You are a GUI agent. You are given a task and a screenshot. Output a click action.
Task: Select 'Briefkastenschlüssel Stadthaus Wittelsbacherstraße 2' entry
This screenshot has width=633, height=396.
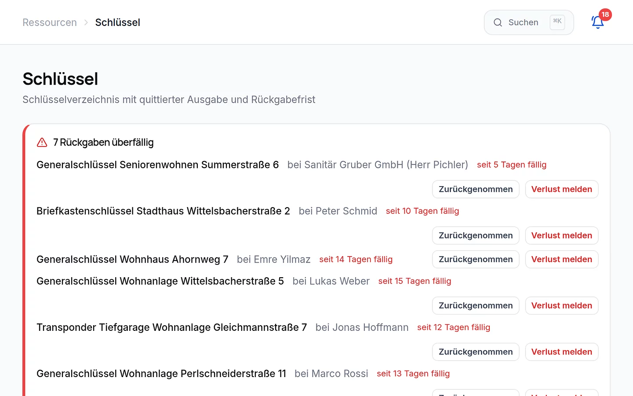click(163, 211)
